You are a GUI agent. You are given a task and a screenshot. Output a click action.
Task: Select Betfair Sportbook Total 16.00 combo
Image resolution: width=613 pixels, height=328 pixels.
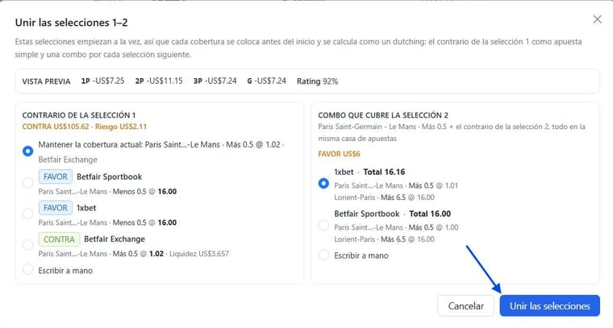(x=323, y=225)
